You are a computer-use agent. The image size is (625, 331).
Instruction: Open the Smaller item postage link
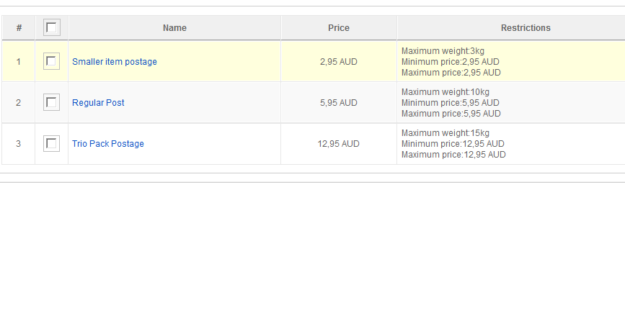pos(115,62)
